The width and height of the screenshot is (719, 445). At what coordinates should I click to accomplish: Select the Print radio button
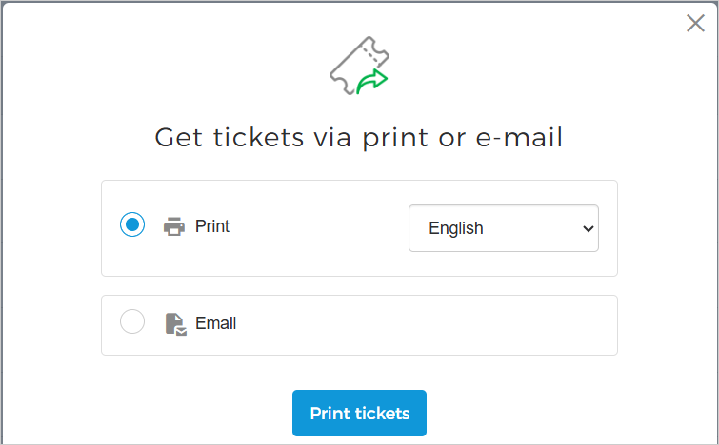click(x=132, y=225)
